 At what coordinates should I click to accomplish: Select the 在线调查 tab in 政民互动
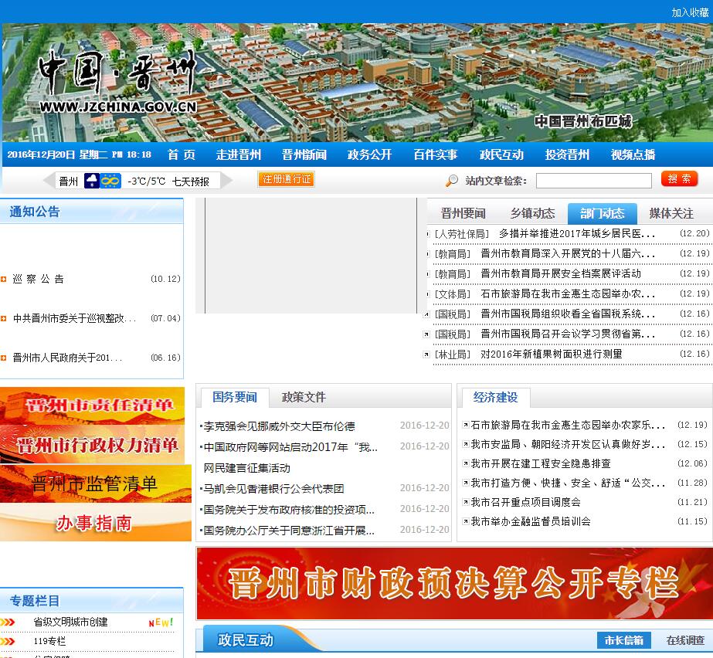pyautogui.click(x=685, y=640)
